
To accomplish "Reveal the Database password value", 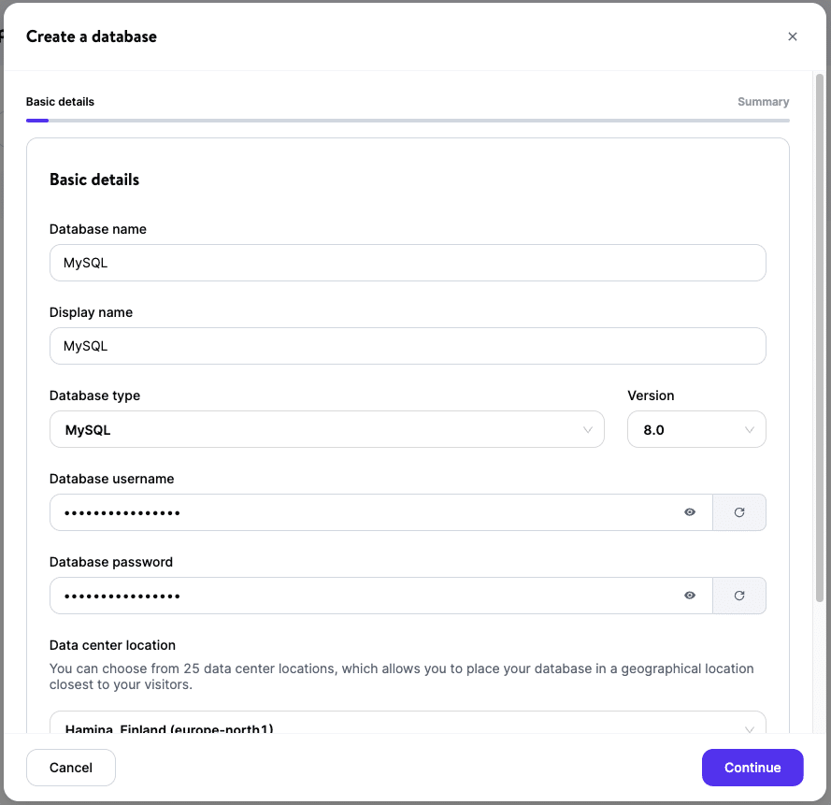I will 690,596.
